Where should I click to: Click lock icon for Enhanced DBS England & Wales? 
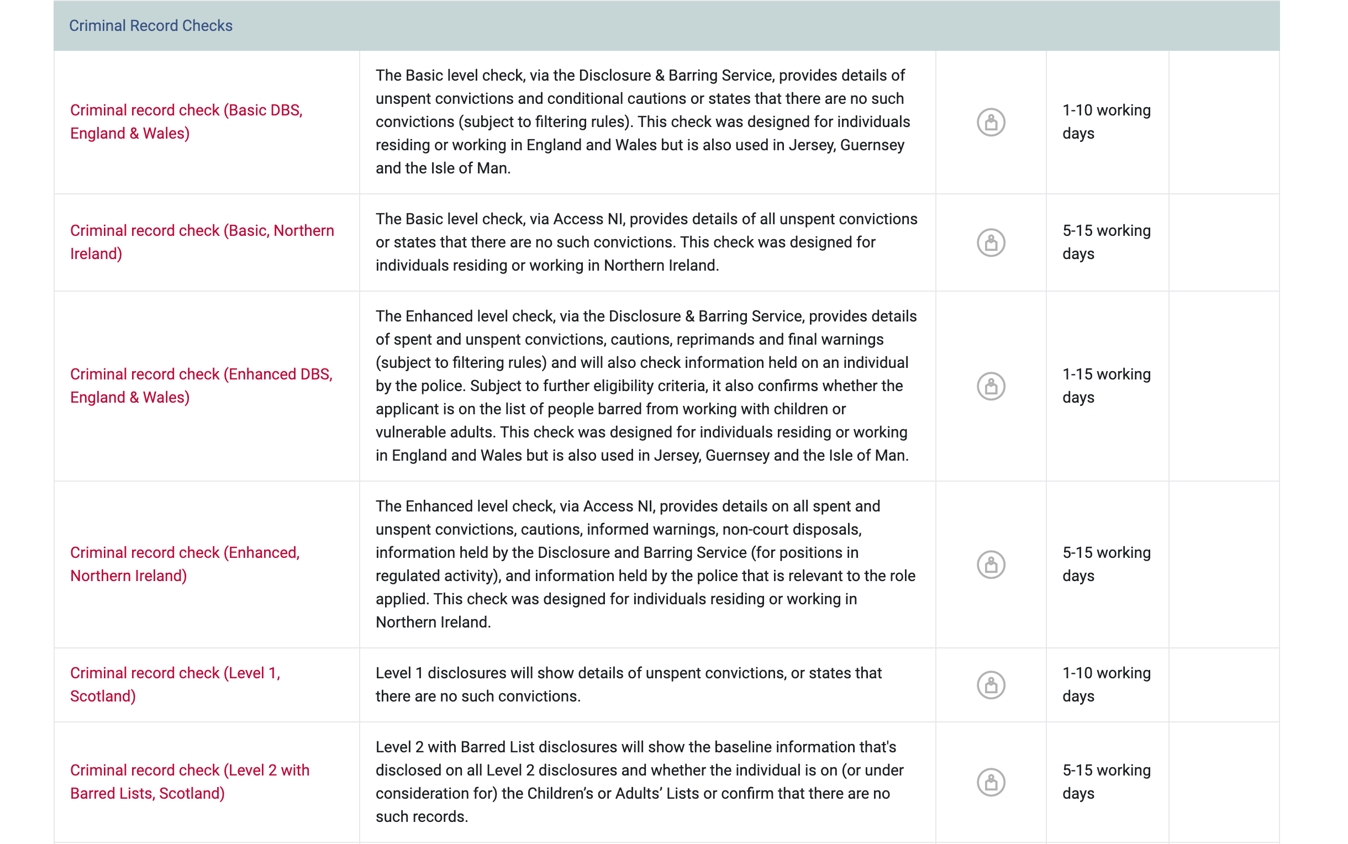[991, 386]
